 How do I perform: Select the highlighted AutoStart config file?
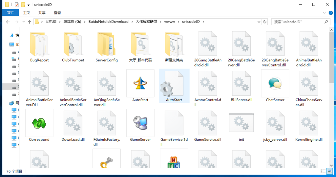click(x=174, y=86)
